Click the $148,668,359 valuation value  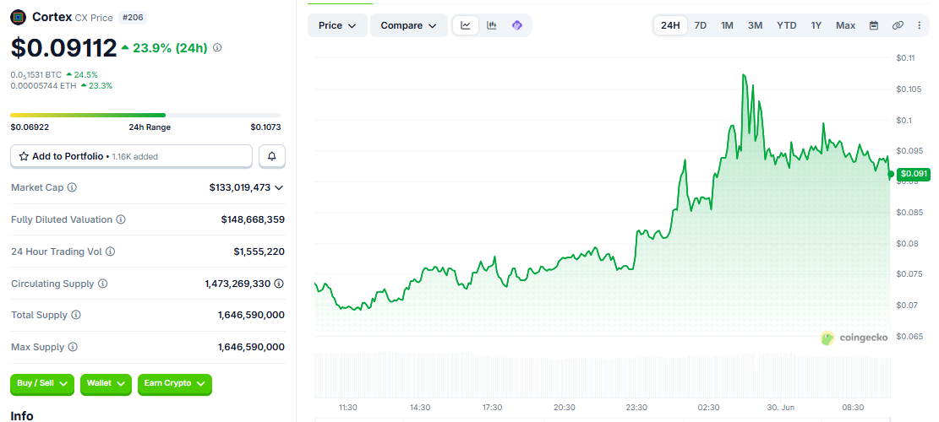tap(253, 219)
